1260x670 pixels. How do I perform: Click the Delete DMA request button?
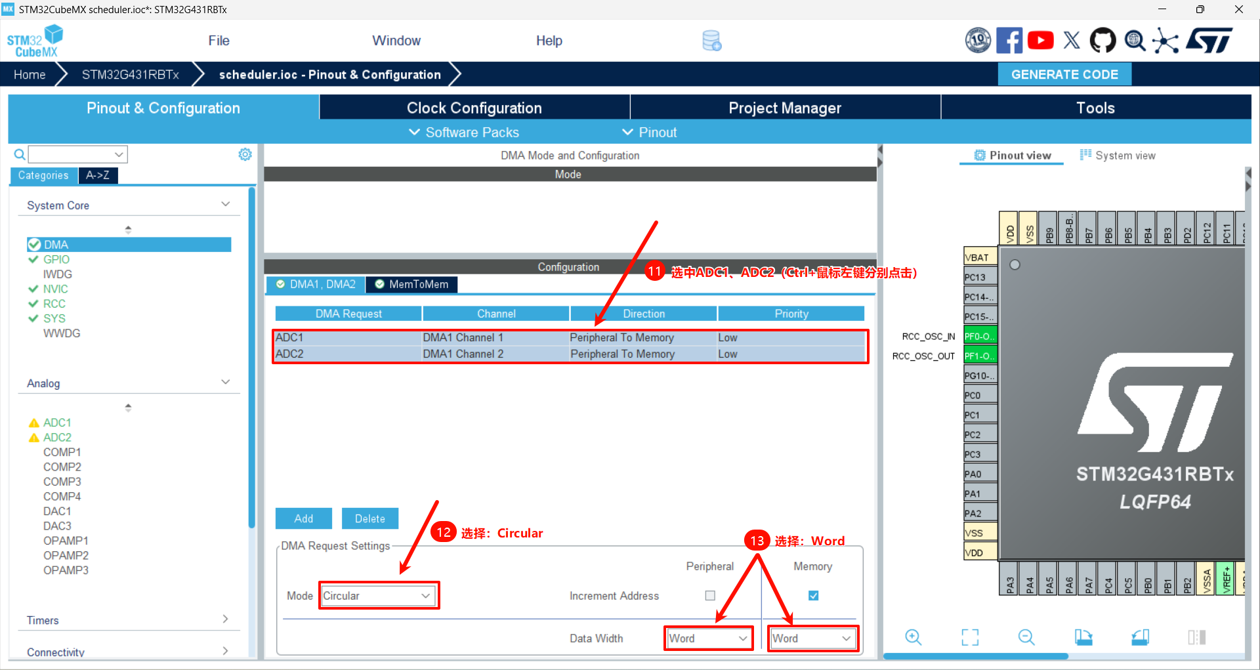tap(370, 518)
